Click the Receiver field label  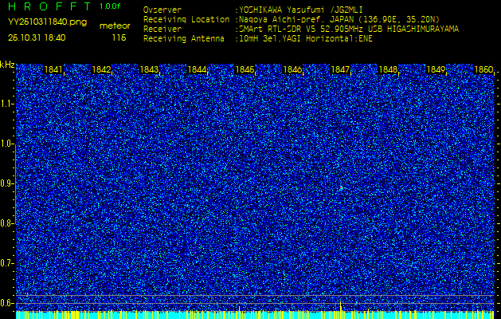click(x=162, y=30)
